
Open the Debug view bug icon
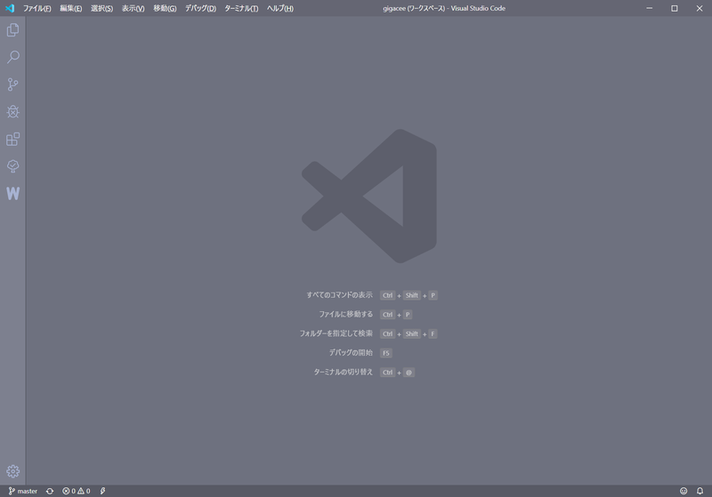(x=12, y=111)
